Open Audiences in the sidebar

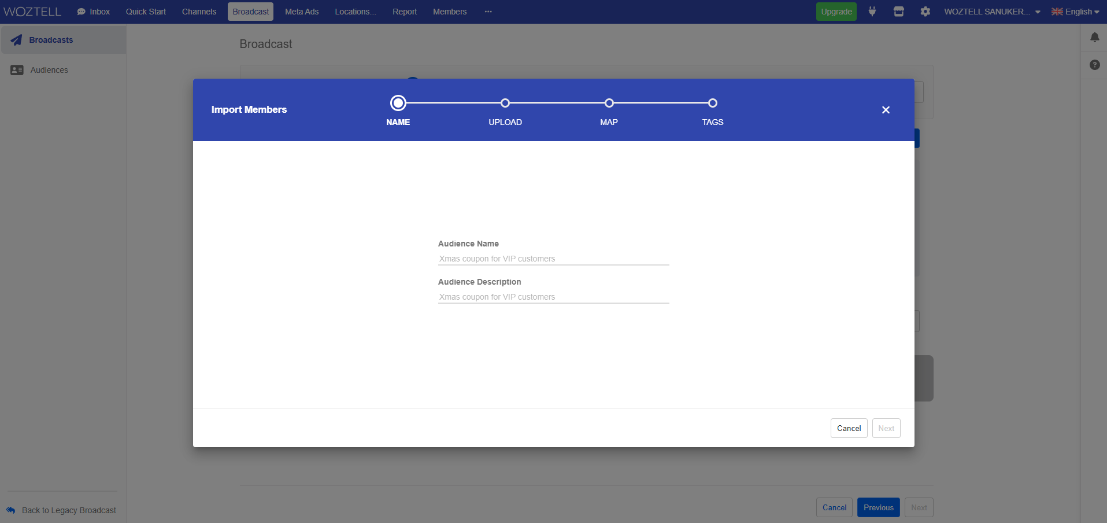coord(49,70)
